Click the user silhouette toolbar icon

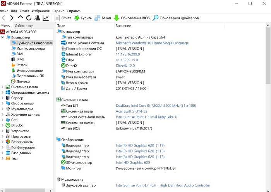pos(37,18)
